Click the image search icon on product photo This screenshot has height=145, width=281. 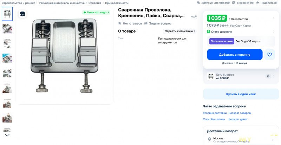click(x=22, y=14)
